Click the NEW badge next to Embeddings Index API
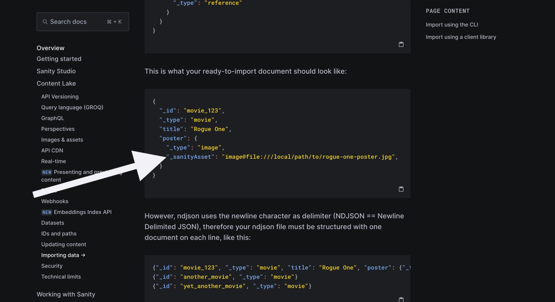 pyautogui.click(x=47, y=212)
